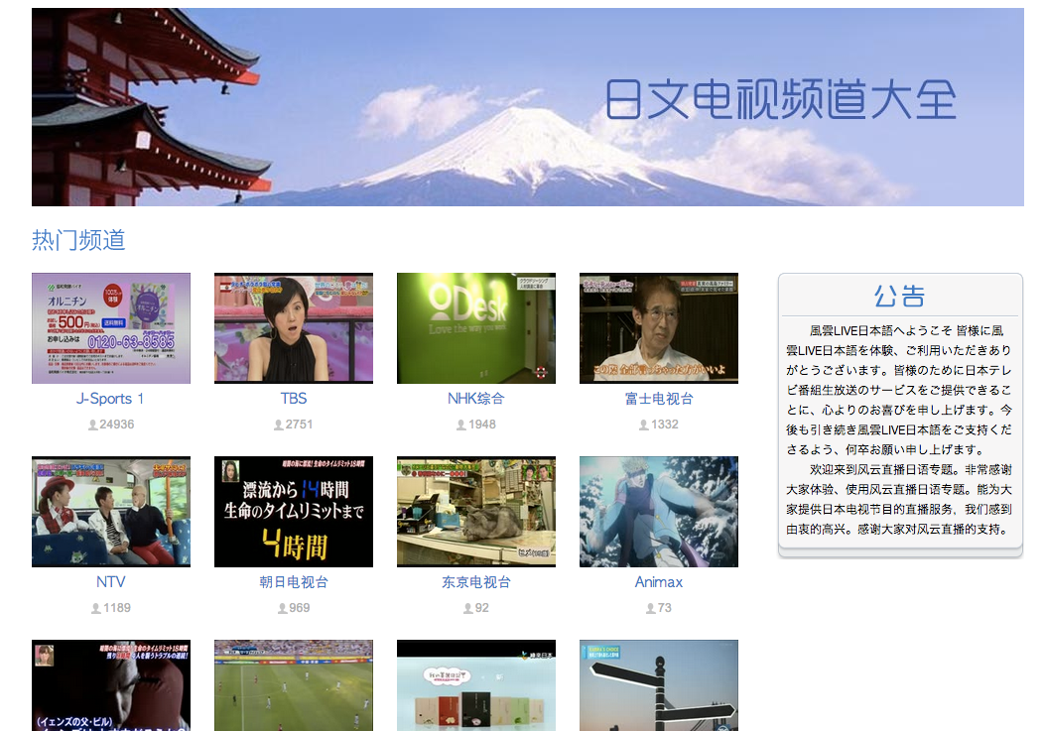The image size is (1044, 731).
Task: Click the viewer count 1948
Action: [x=482, y=425]
